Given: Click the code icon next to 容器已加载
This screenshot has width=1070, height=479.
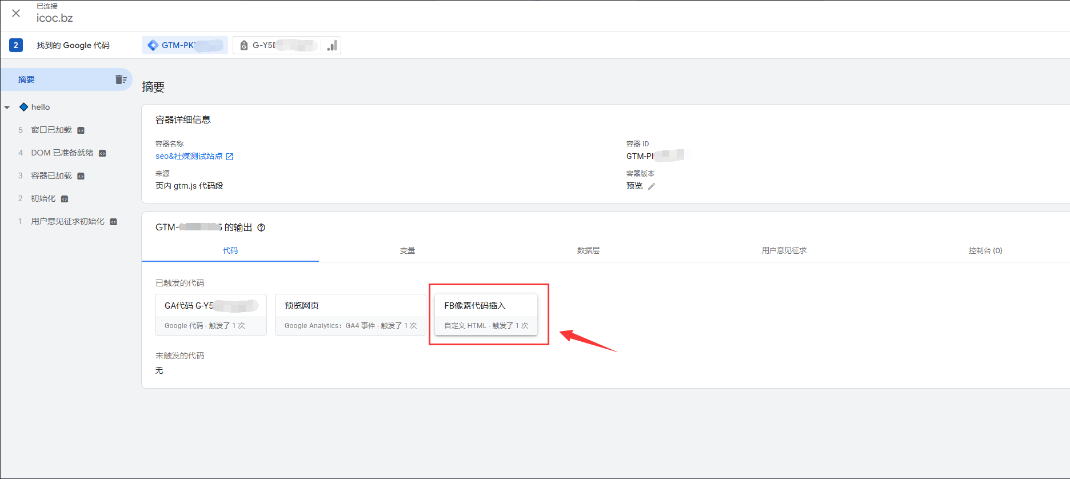Looking at the screenshot, I should [81, 176].
